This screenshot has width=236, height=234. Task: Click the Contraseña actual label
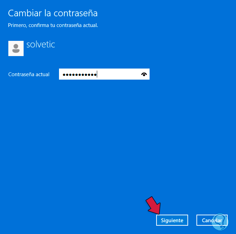tap(29, 74)
